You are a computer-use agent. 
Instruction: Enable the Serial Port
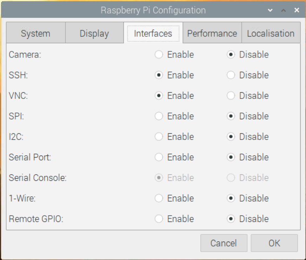[158, 157]
